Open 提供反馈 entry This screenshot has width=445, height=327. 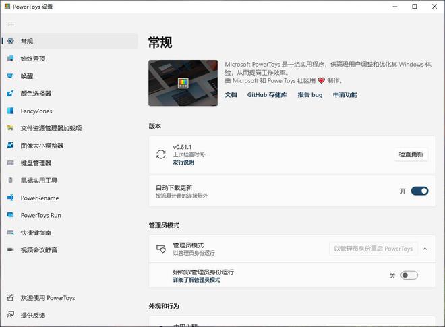[70, 315]
